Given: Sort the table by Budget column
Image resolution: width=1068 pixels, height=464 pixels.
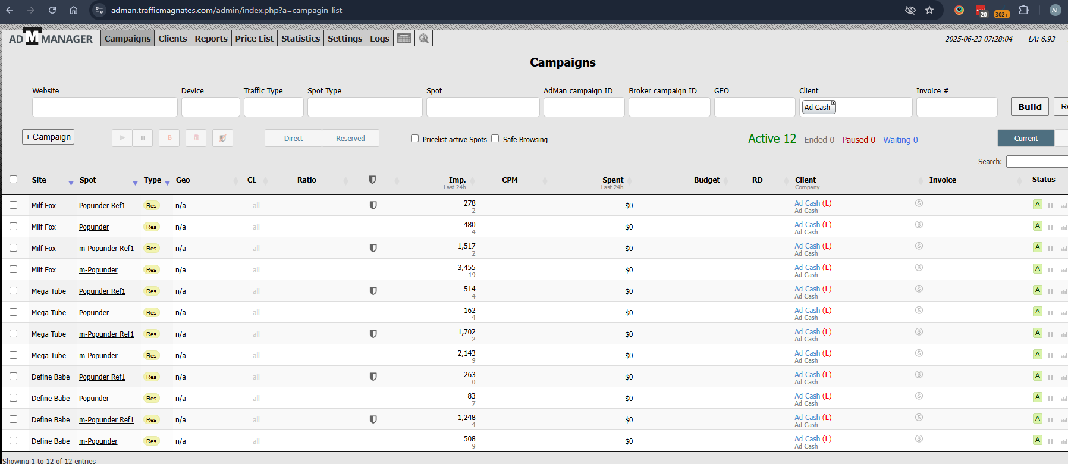Looking at the screenshot, I should tap(707, 180).
